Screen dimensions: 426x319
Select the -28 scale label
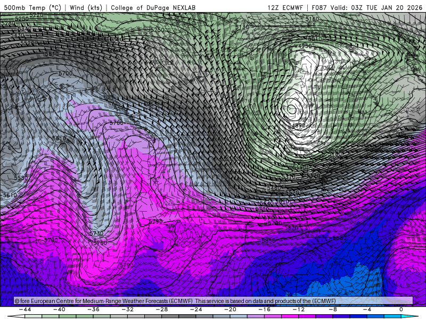tap(162, 309)
